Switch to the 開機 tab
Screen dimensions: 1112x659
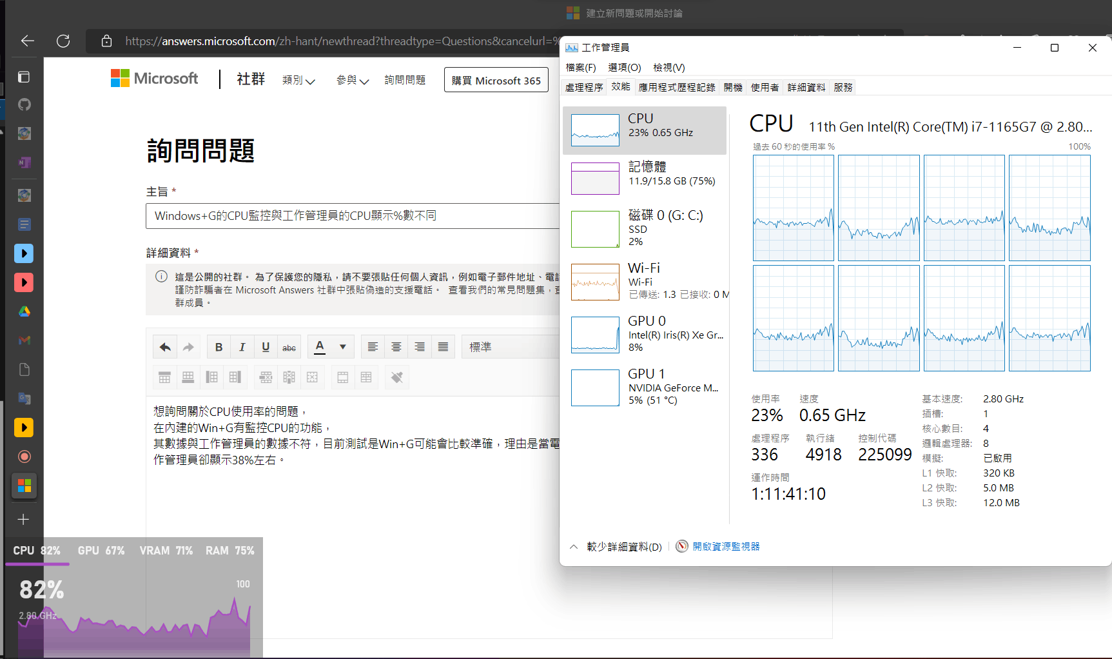pos(733,88)
